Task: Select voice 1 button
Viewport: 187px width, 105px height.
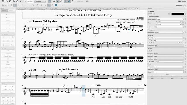Action: [56, 5]
